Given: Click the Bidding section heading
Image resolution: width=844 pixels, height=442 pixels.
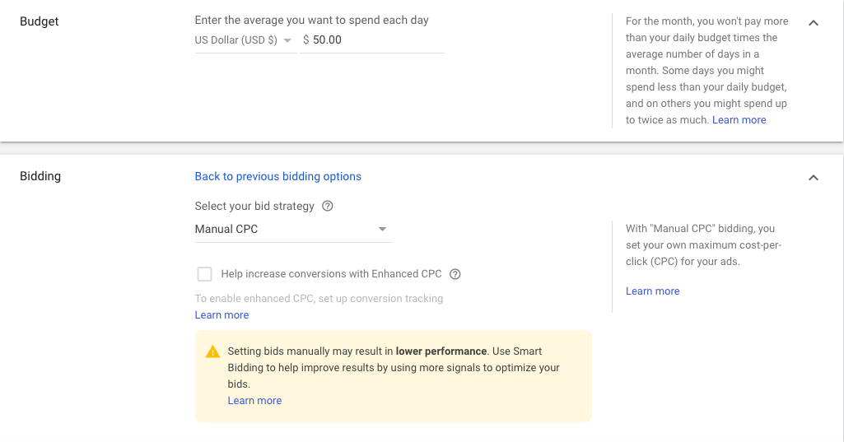Looking at the screenshot, I should 40,176.
